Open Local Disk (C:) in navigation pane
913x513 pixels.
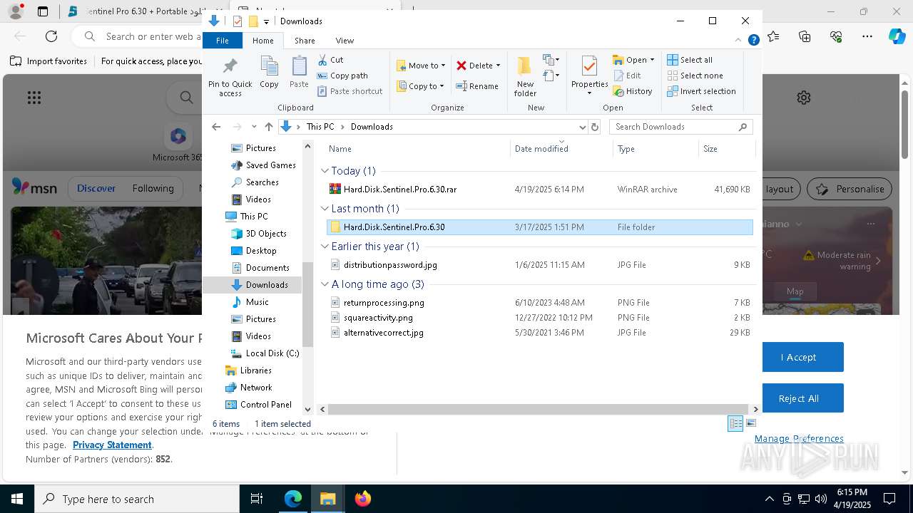pyautogui.click(x=265, y=353)
